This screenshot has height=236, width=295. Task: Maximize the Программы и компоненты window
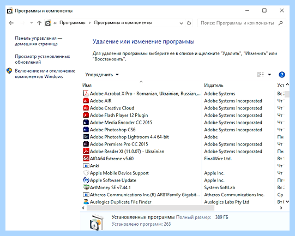click(x=264, y=10)
